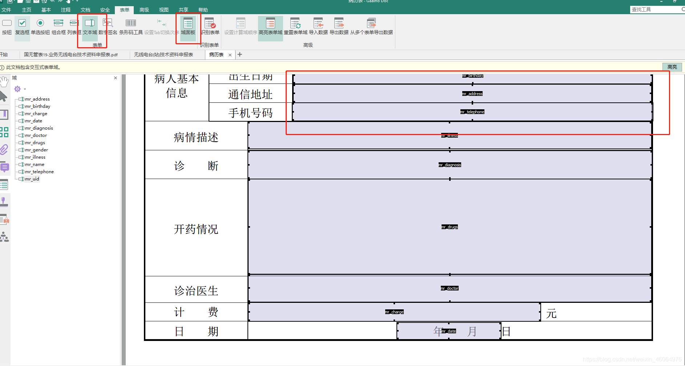Switch to the 注释 ribbon tab

pyautogui.click(x=66, y=10)
